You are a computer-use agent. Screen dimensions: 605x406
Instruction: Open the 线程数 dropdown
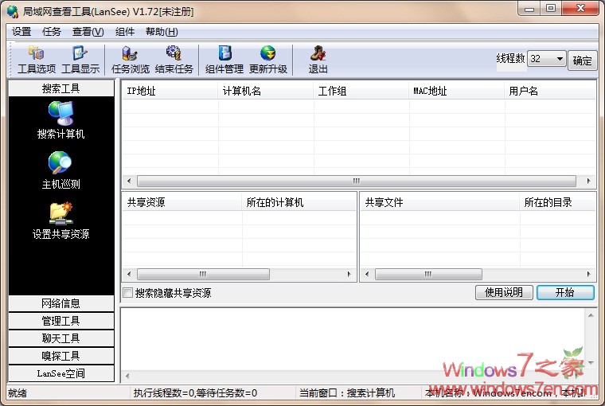557,60
